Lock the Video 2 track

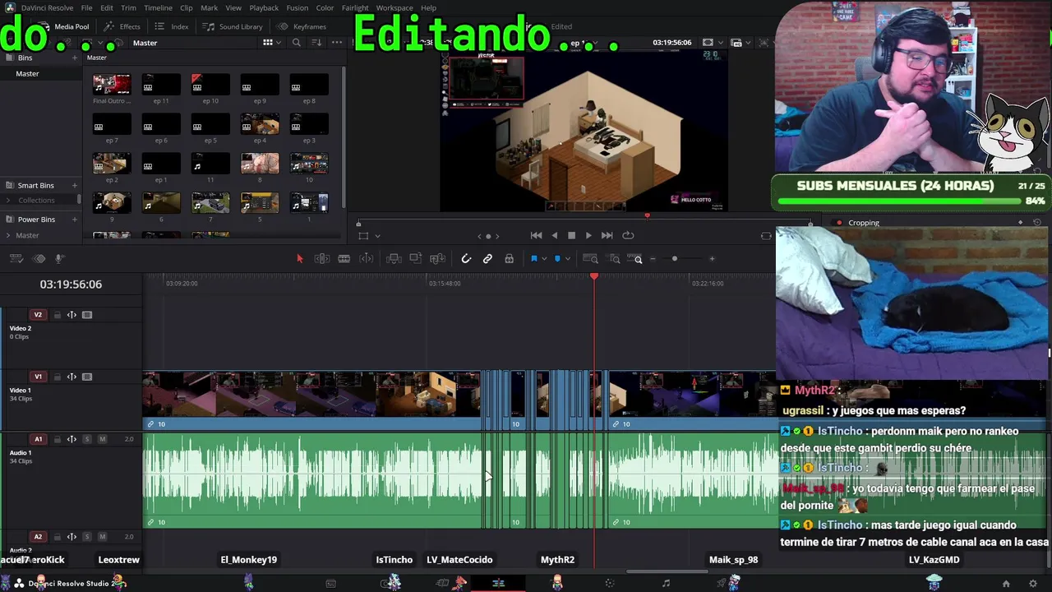click(x=58, y=315)
